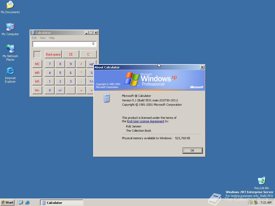Viewport: 275px width, 206px height.
Task: Click the calculator icon in About dialog
Action: 107,98
